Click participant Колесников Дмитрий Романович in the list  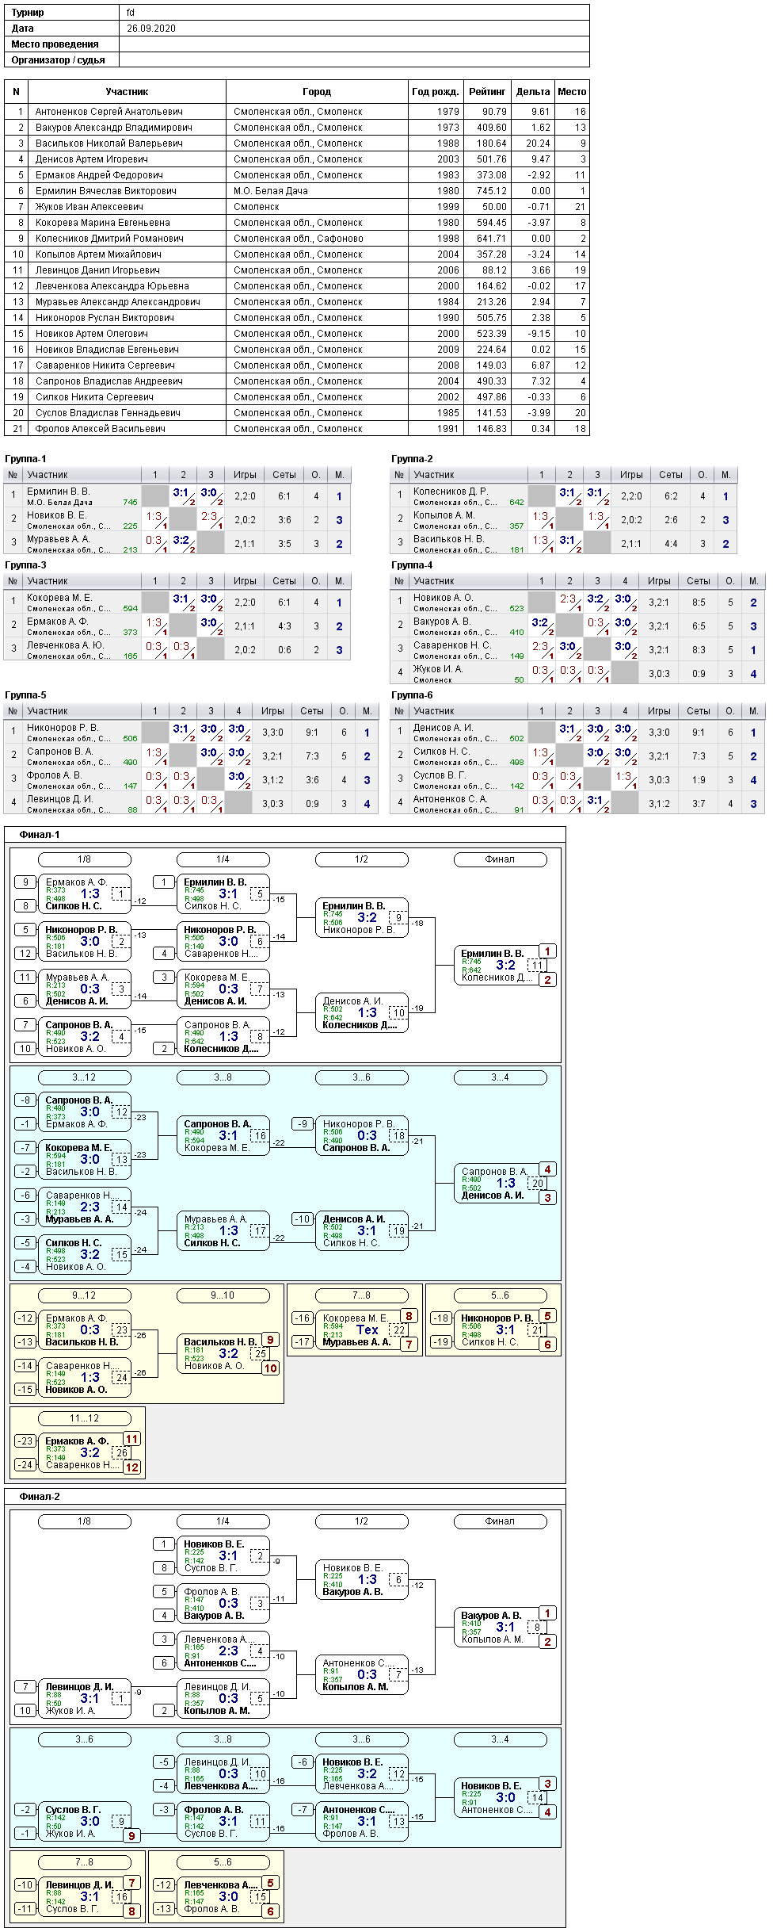109,239
